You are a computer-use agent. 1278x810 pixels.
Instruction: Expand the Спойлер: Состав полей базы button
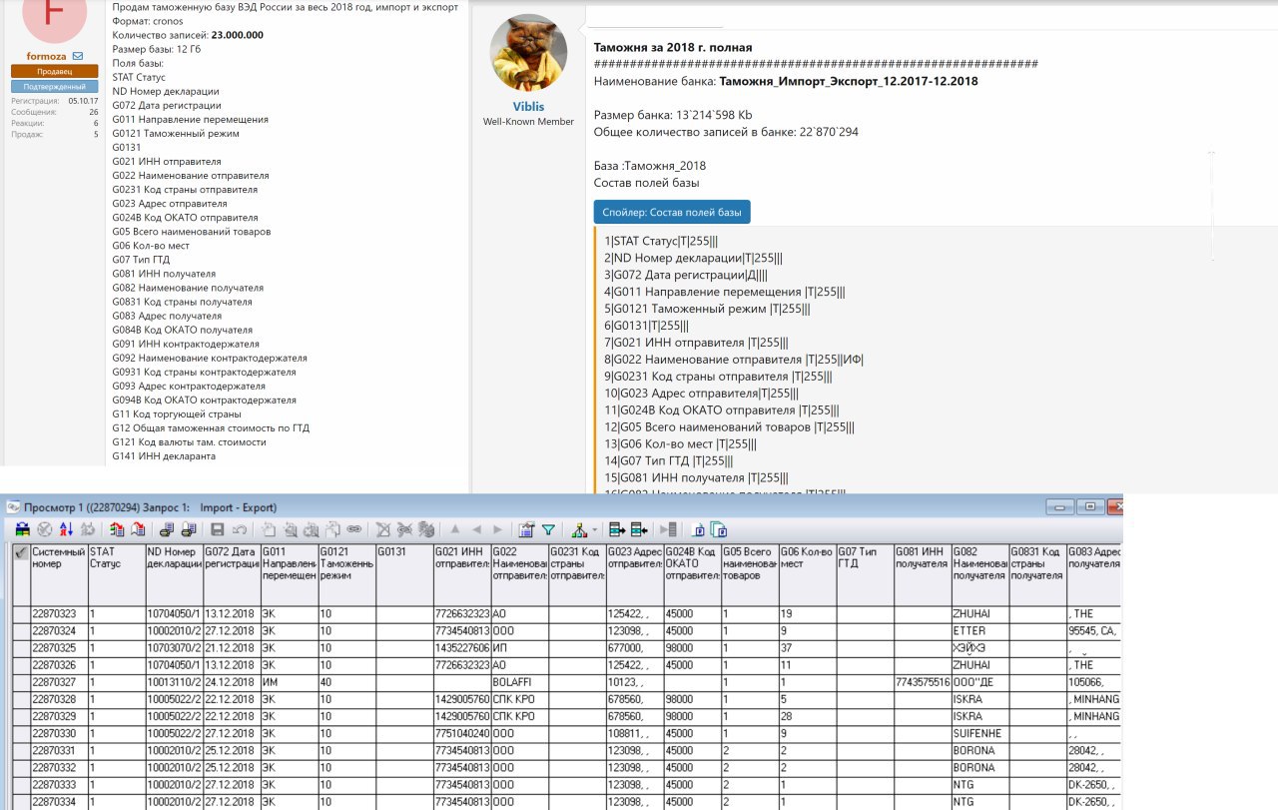(672, 212)
